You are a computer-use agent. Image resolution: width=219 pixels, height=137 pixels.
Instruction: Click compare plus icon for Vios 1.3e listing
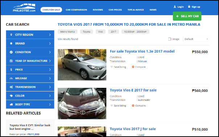(133, 67)
